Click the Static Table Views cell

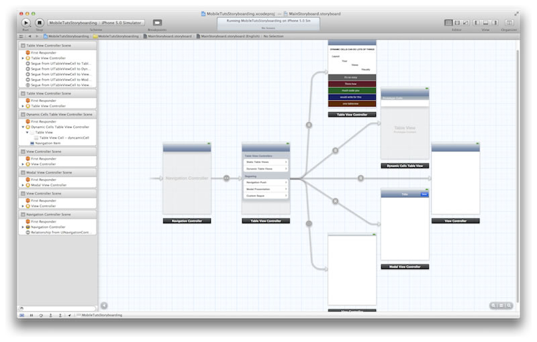coord(265,162)
